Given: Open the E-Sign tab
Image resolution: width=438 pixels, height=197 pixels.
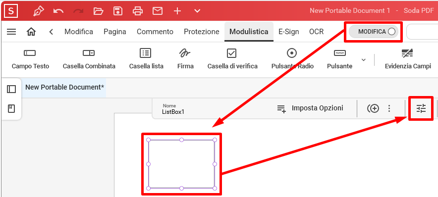Looking at the screenshot, I should [x=289, y=32].
